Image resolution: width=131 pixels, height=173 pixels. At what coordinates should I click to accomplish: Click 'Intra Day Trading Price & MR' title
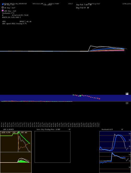pos(48,129)
